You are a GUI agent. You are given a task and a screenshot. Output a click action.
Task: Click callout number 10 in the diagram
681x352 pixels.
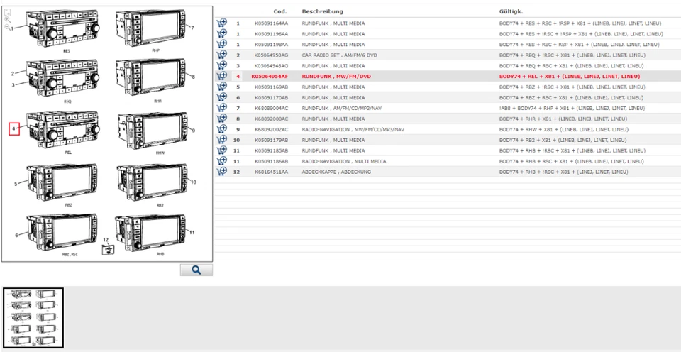pos(194,182)
